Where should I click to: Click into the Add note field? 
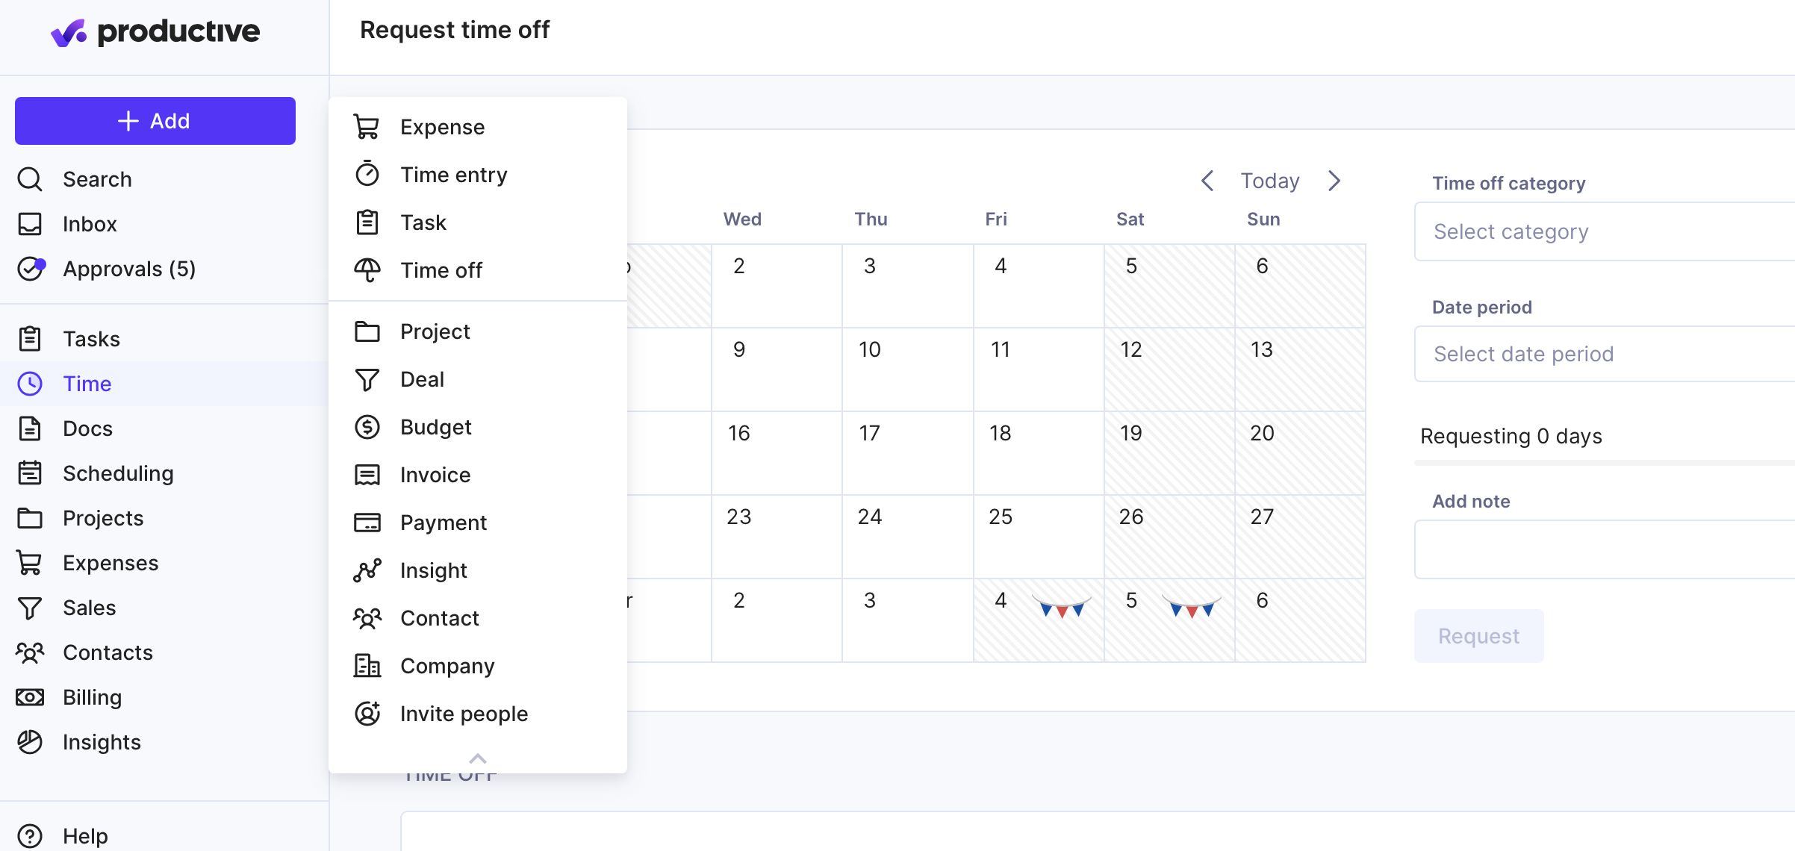coord(1605,549)
